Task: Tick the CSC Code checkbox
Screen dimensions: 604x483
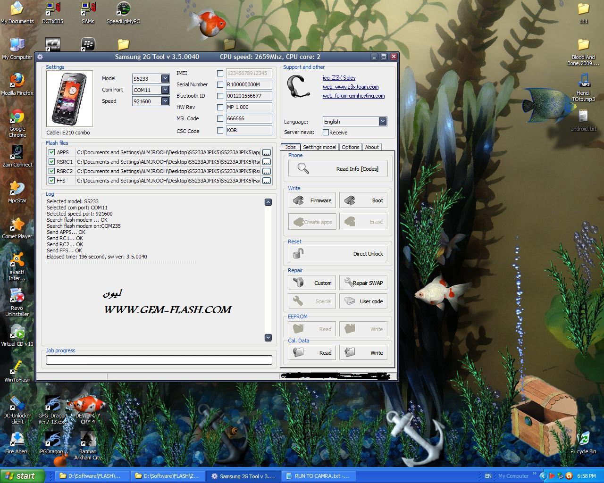Action: pyautogui.click(x=220, y=130)
